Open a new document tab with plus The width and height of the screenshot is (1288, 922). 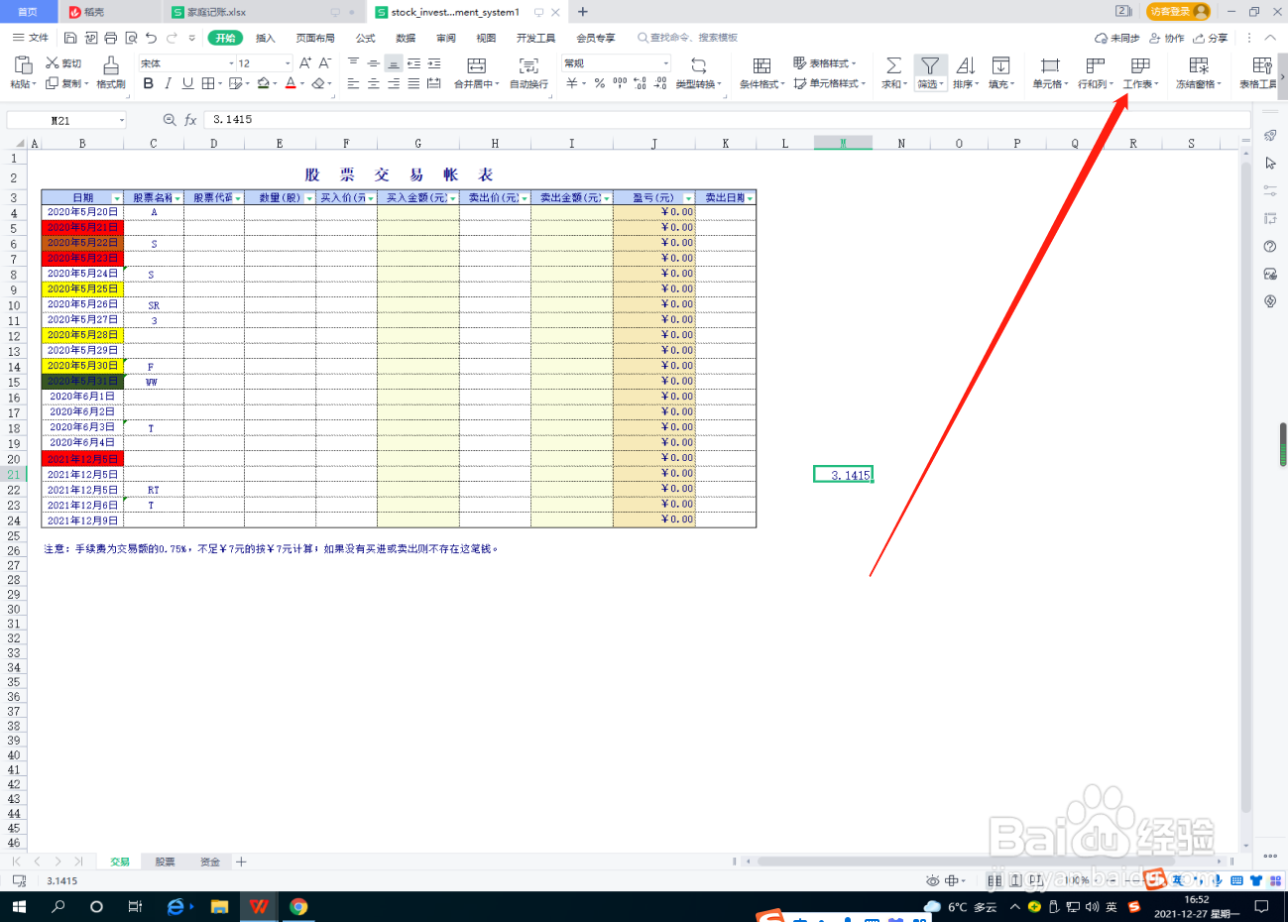[x=583, y=12]
